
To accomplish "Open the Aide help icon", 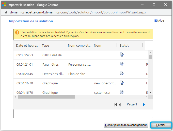I will [x=156, y=21].
